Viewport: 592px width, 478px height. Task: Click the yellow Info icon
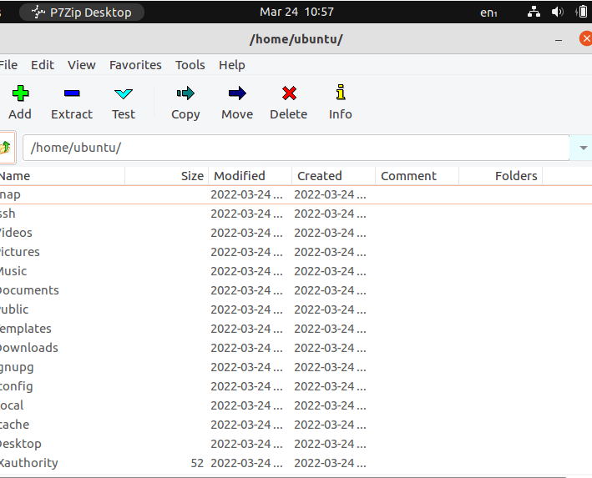click(x=341, y=92)
